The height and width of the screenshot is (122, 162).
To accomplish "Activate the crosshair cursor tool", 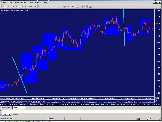I will coord(41,7).
